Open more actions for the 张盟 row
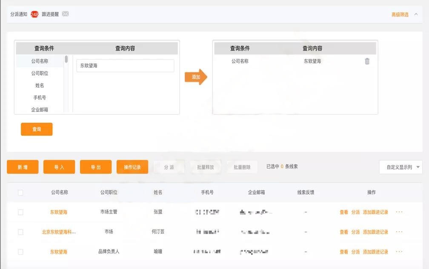The width and height of the screenshot is (429, 269). [399, 212]
